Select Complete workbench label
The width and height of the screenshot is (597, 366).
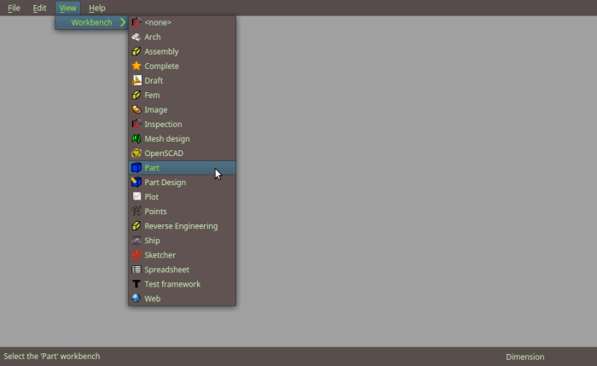161,66
